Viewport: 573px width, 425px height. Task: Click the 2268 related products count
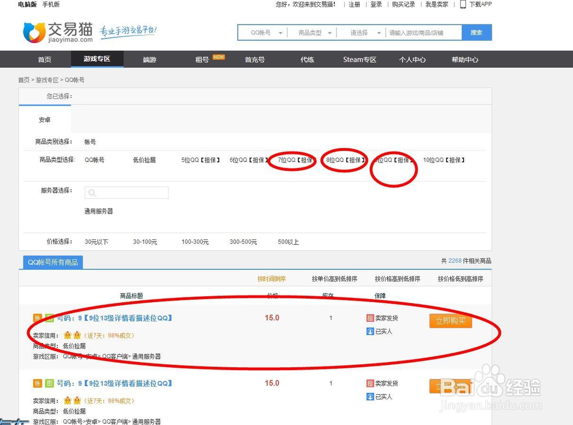(x=455, y=261)
